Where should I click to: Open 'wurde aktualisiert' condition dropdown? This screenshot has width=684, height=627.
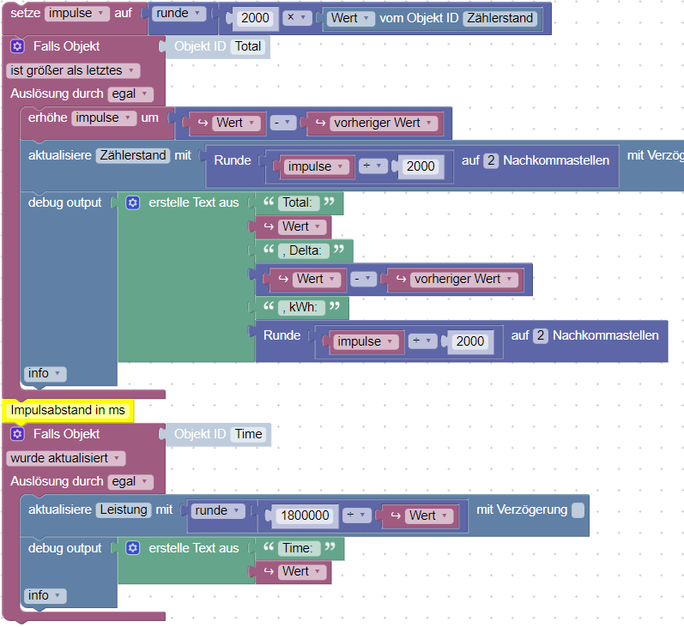pos(66,458)
